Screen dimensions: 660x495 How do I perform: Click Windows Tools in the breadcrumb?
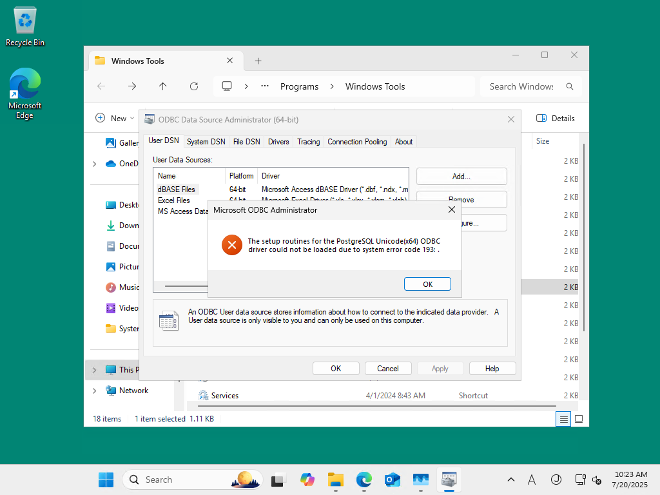click(375, 86)
